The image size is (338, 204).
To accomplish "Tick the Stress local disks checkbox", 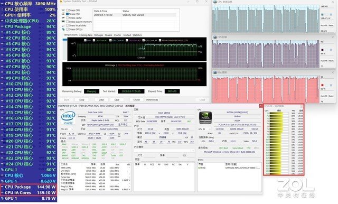I will 68,25.
